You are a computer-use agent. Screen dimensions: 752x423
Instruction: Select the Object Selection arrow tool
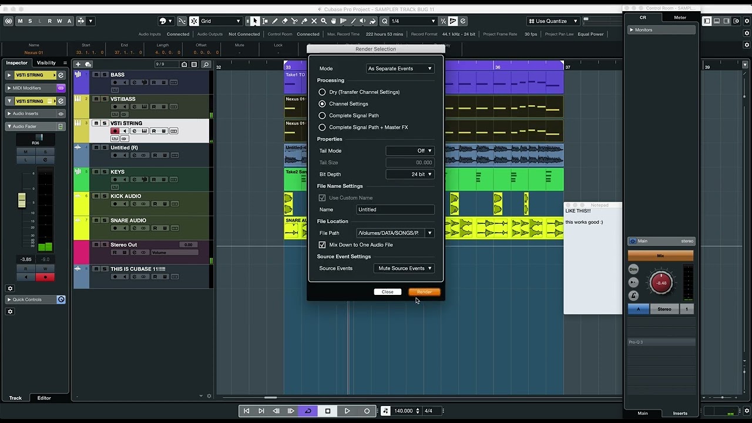coord(255,21)
